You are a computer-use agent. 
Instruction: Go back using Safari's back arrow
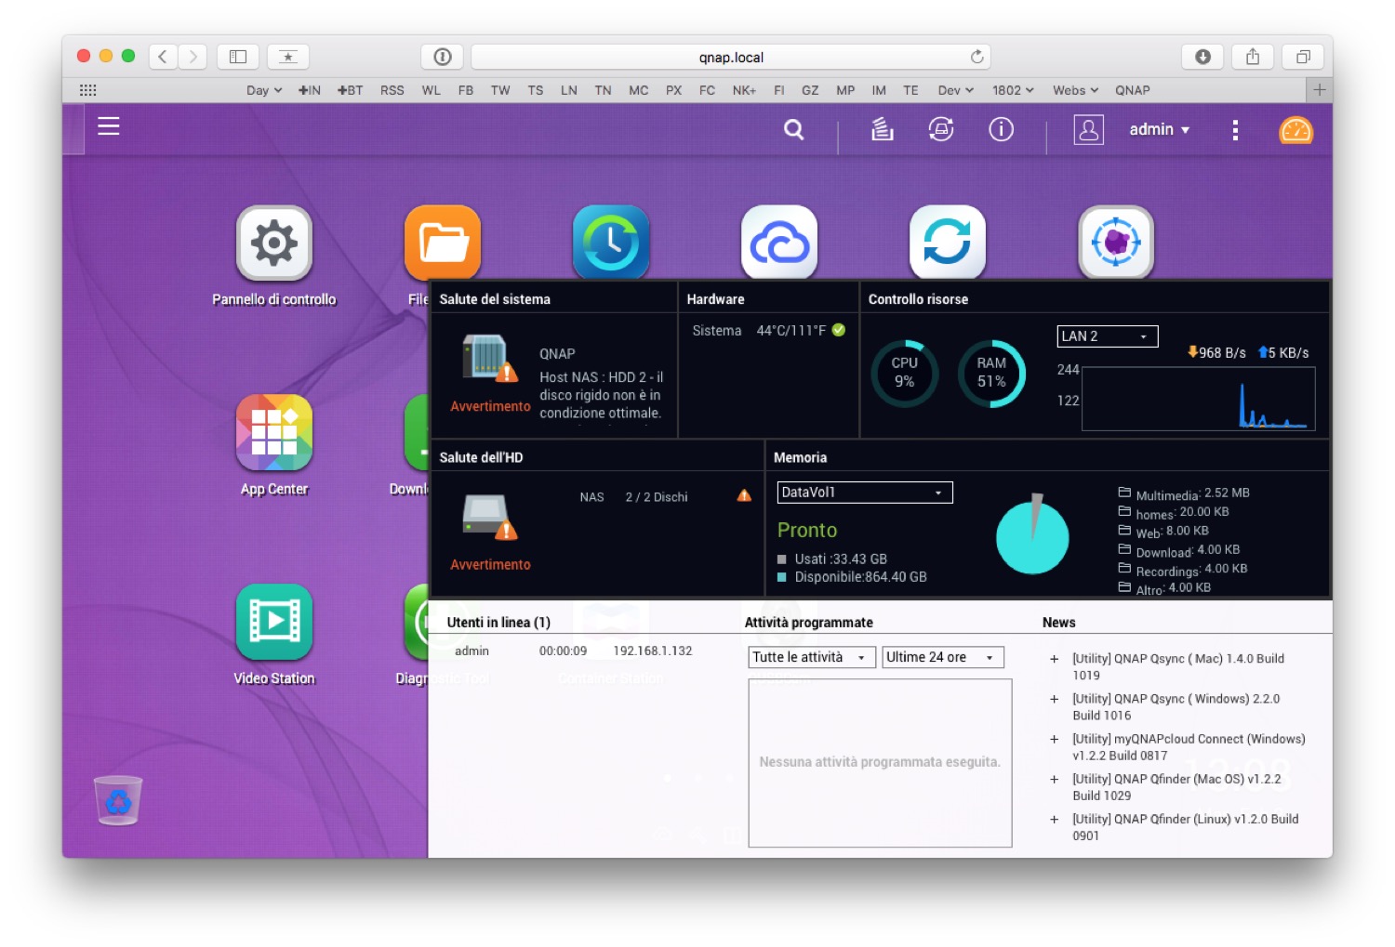tap(163, 57)
